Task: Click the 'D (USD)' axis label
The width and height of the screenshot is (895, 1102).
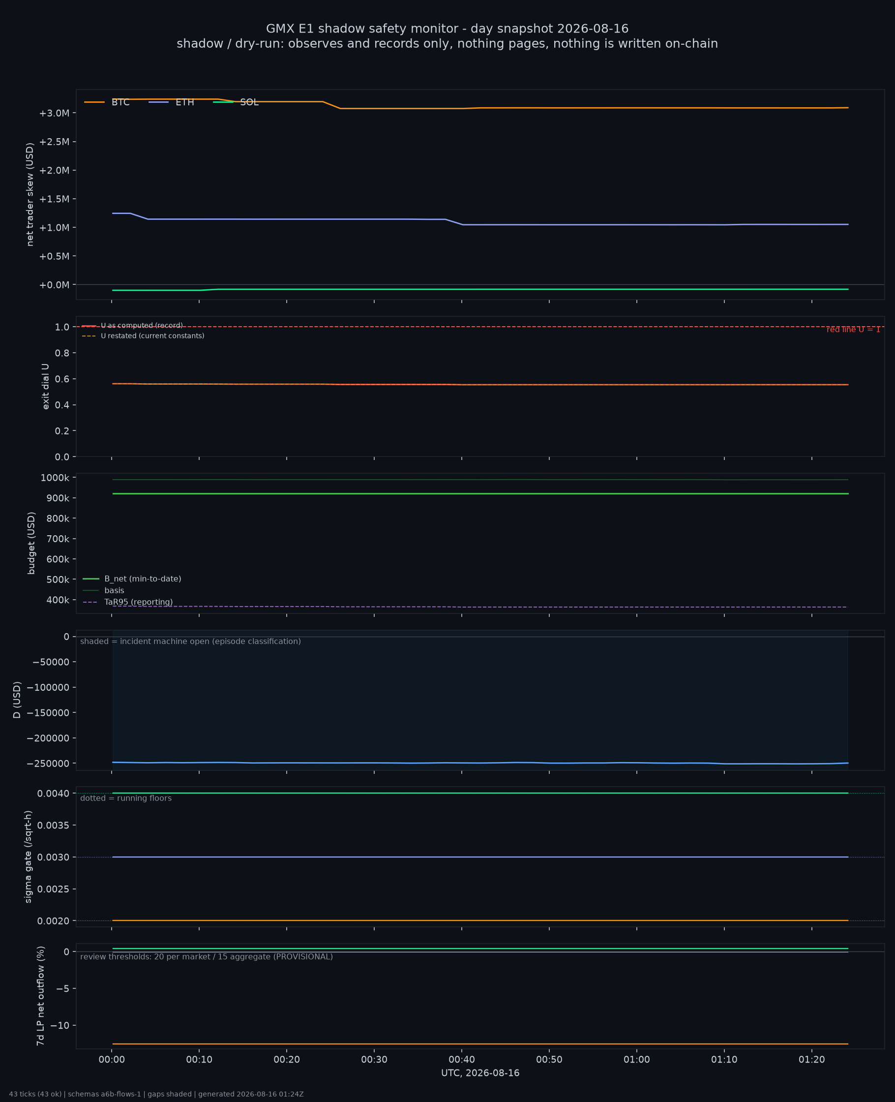Action: (17, 700)
